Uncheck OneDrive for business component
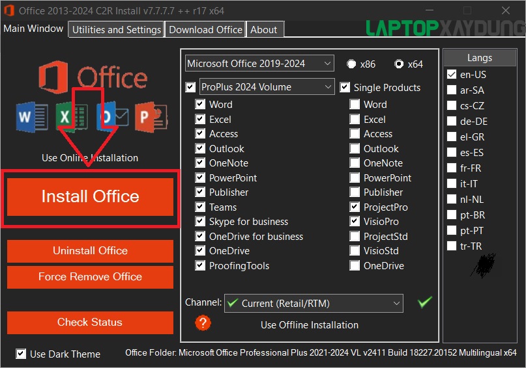The width and height of the screenshot is (526, 368). click(x=200, y=236)
